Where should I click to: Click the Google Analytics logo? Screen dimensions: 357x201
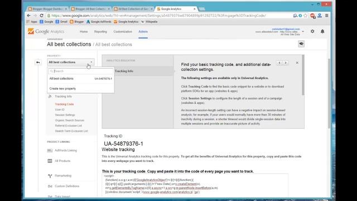coord(46,31)
